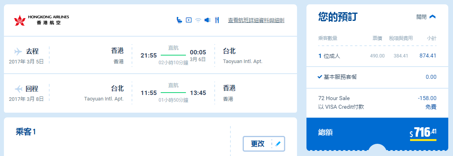The width and height of the screenshot is (453, 156).
Task: Select the 回程 flight row label
Action: (32, 89)
